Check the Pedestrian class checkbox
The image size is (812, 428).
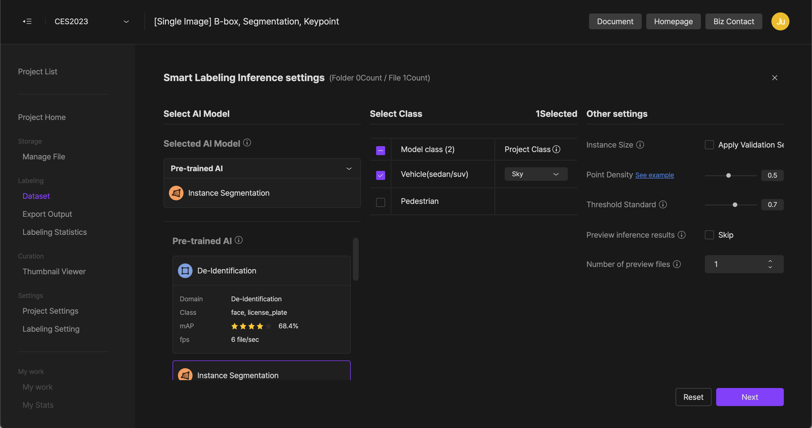tap(380, 202)
